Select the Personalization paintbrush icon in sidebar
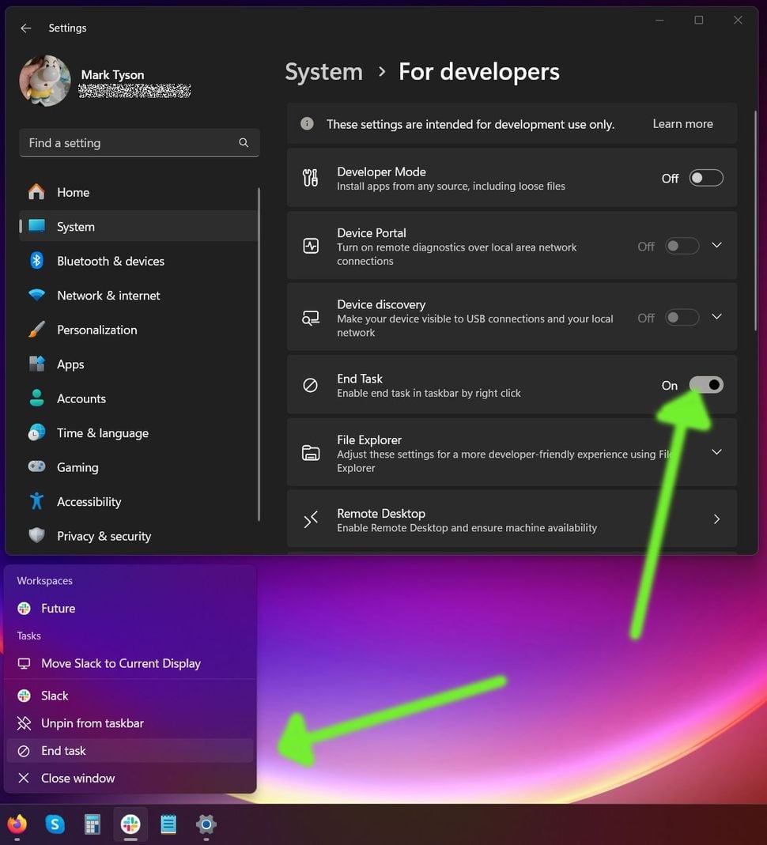767x845 pixels. pyautogui.click(x=36, y=330)
